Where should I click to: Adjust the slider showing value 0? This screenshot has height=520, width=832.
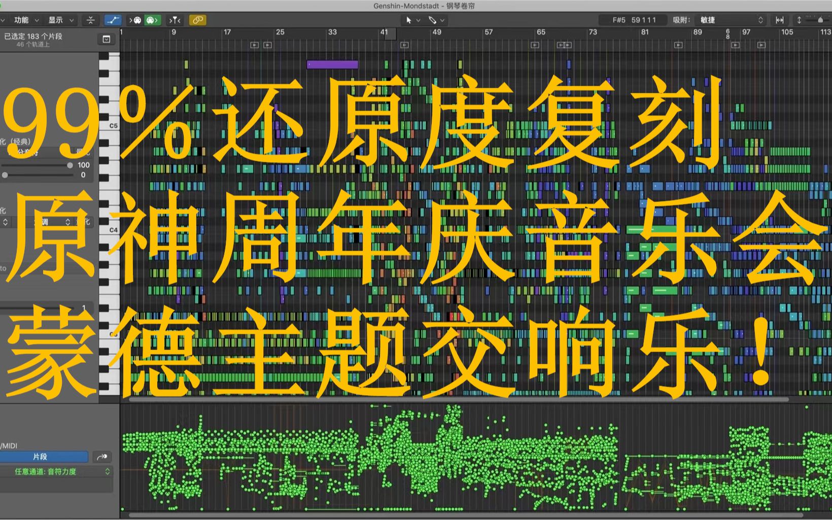[38, 175]
